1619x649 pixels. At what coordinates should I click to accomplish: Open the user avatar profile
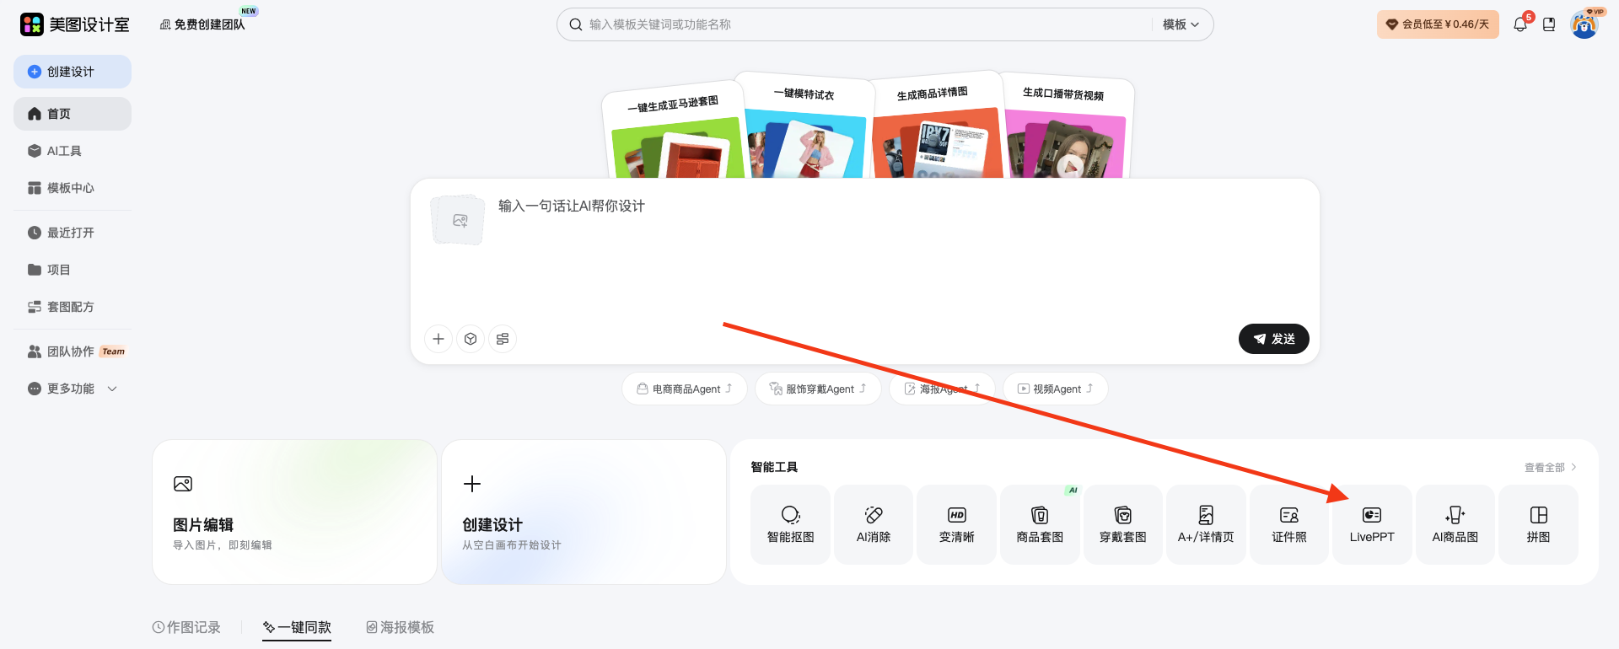click(1584, 24)
